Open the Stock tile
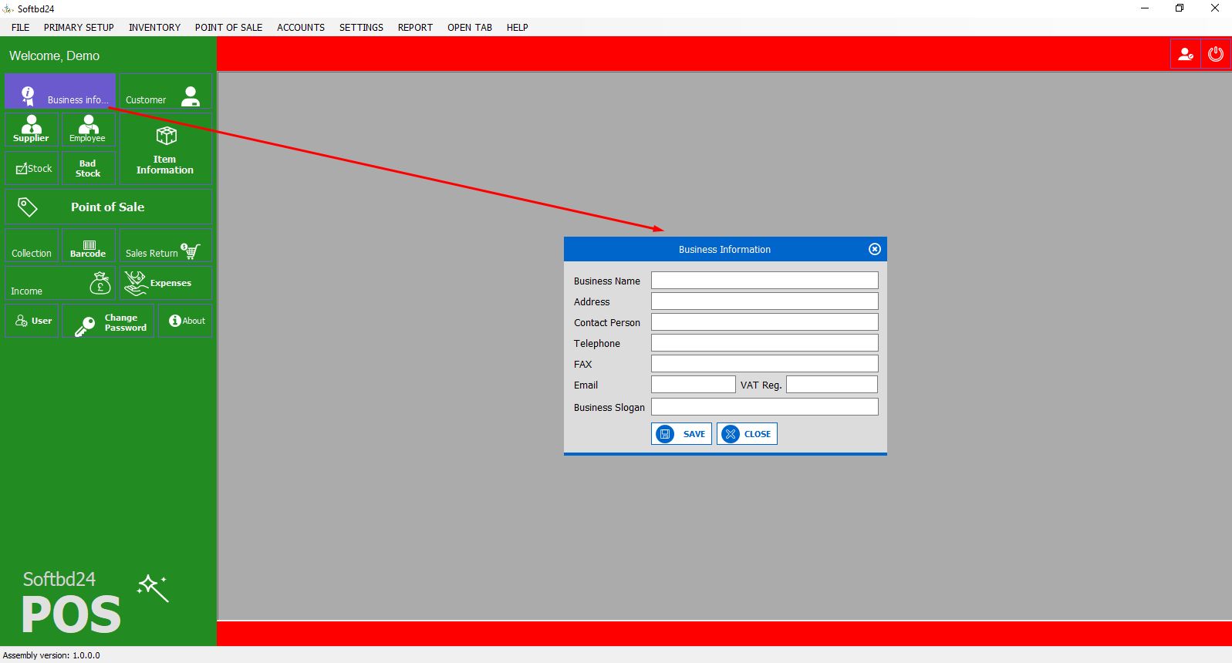Screen dimensions: 1232x663 coord(32,167)
